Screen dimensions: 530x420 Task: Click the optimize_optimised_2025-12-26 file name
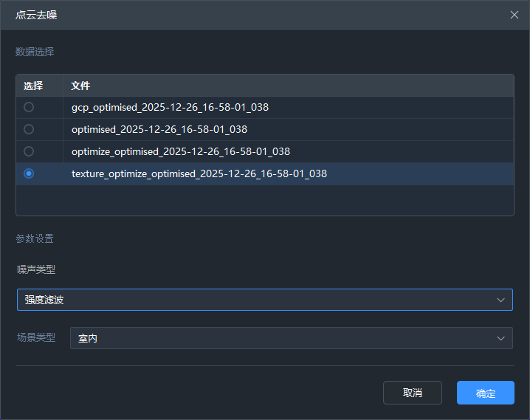tap(180, 151)
